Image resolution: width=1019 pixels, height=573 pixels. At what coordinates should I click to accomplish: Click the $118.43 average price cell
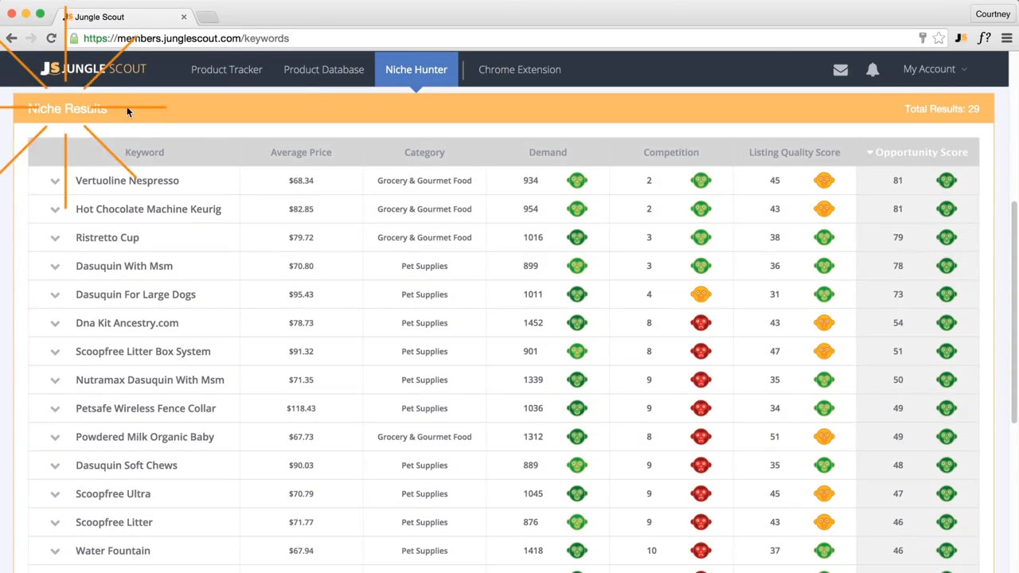(x=301, y=408)
